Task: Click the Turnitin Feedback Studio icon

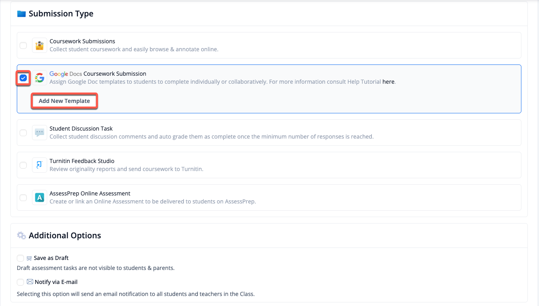Action: pos(39,165)
